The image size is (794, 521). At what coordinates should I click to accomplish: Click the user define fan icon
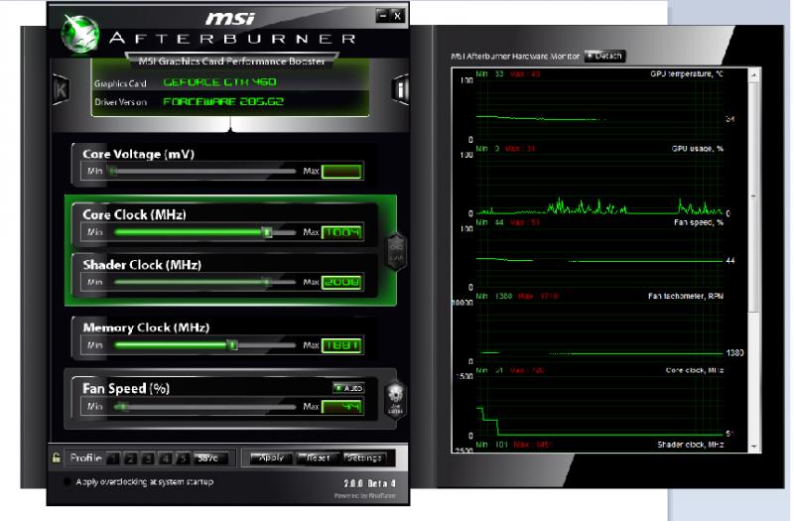pos(395,400)
